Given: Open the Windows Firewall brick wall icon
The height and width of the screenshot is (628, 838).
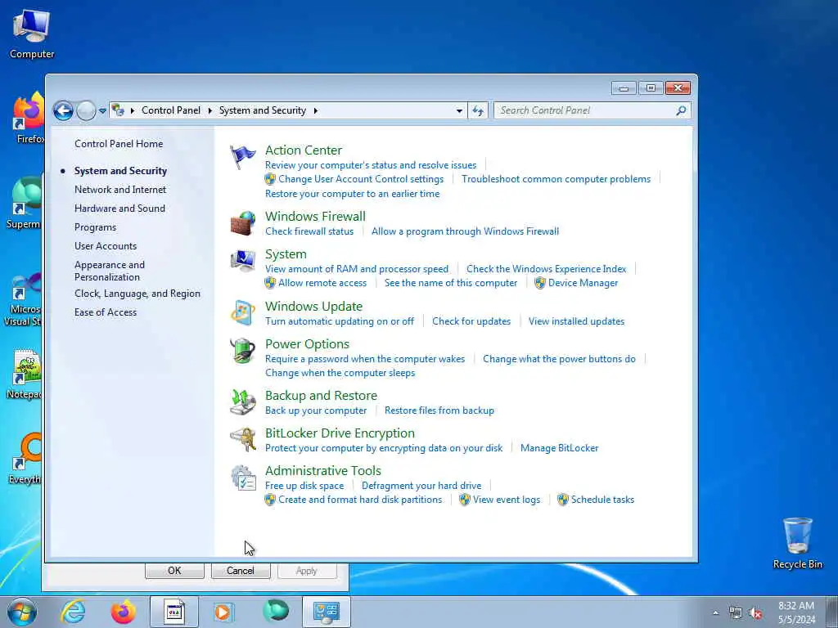Looking at the screenshot, I should click(243, 223).
